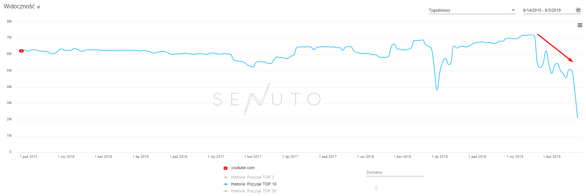Click the plus icon to add domain
Screen dimensions: 586x196
coord(376,188)
